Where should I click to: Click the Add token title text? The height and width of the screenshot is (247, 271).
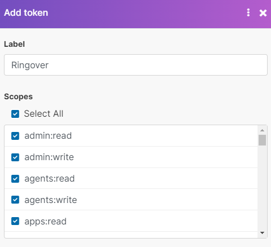(26, 13)
